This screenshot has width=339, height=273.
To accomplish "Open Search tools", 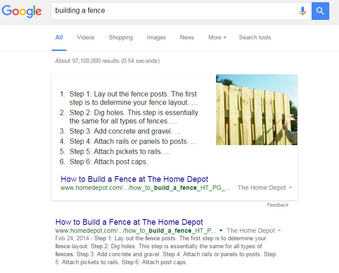I will 255,38.
